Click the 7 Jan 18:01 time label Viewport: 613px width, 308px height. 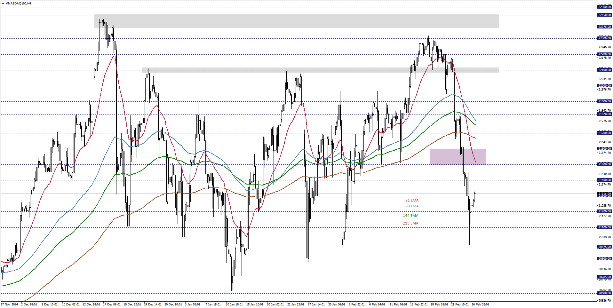(x=213, y=304)
